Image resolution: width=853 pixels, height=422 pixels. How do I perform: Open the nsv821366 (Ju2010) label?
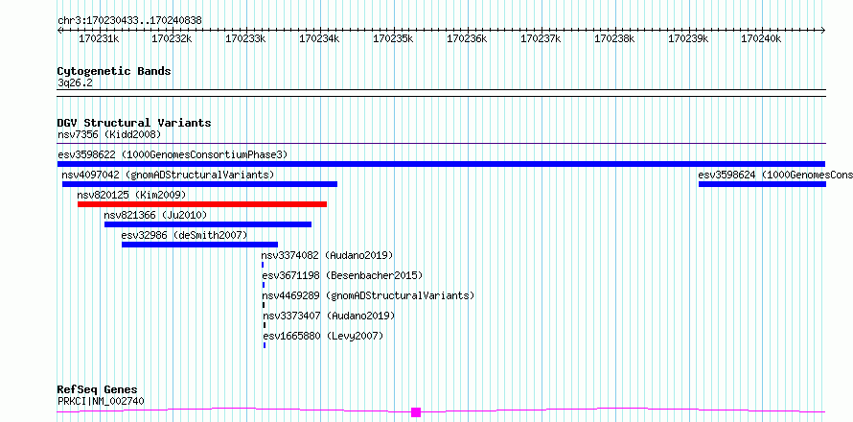(x=155, y=215)
